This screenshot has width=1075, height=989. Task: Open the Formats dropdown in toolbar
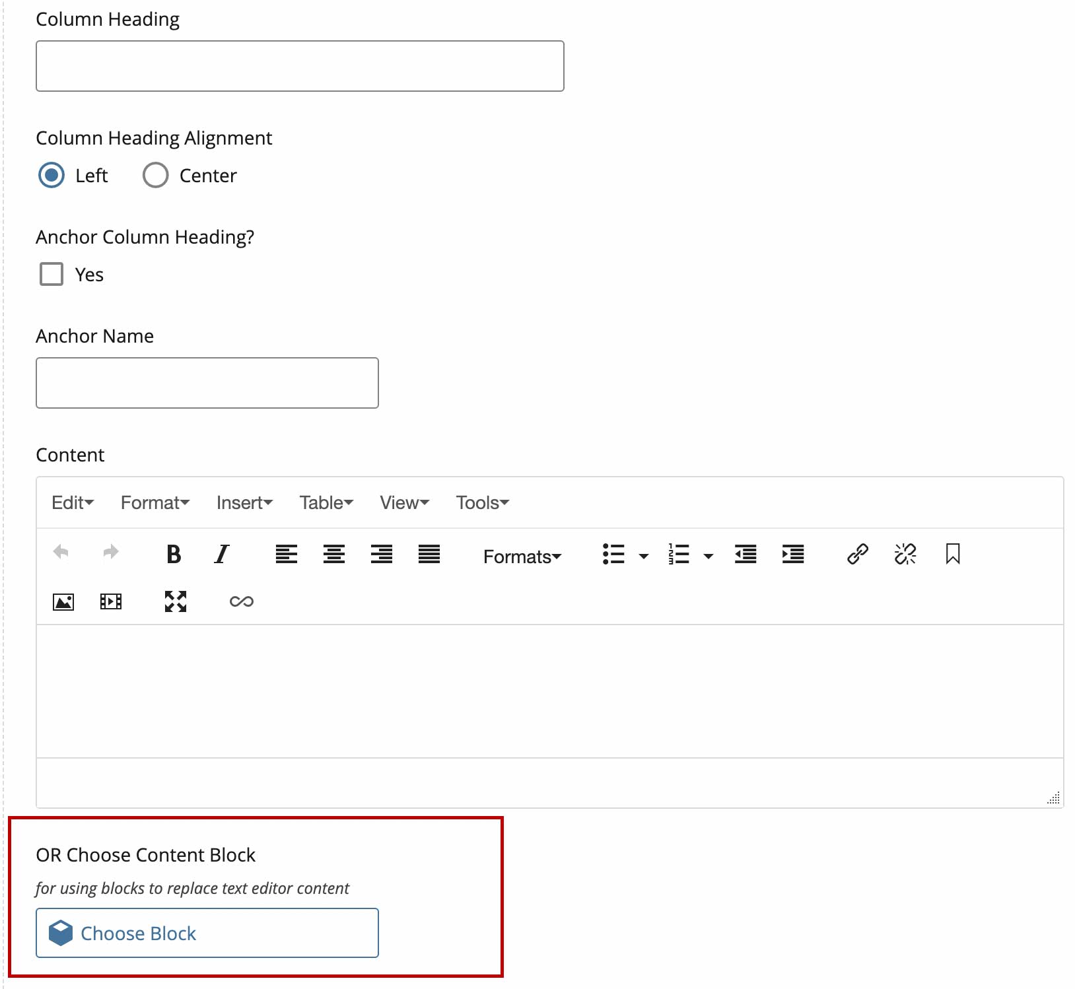522,557
